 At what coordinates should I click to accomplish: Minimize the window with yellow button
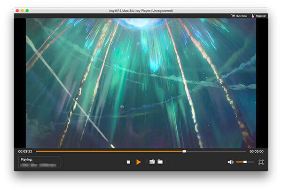tap(22, 11)
